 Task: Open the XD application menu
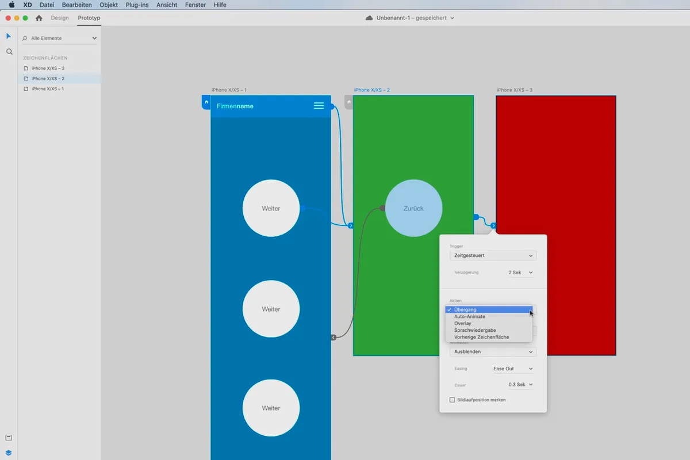[x=28, y=5]
